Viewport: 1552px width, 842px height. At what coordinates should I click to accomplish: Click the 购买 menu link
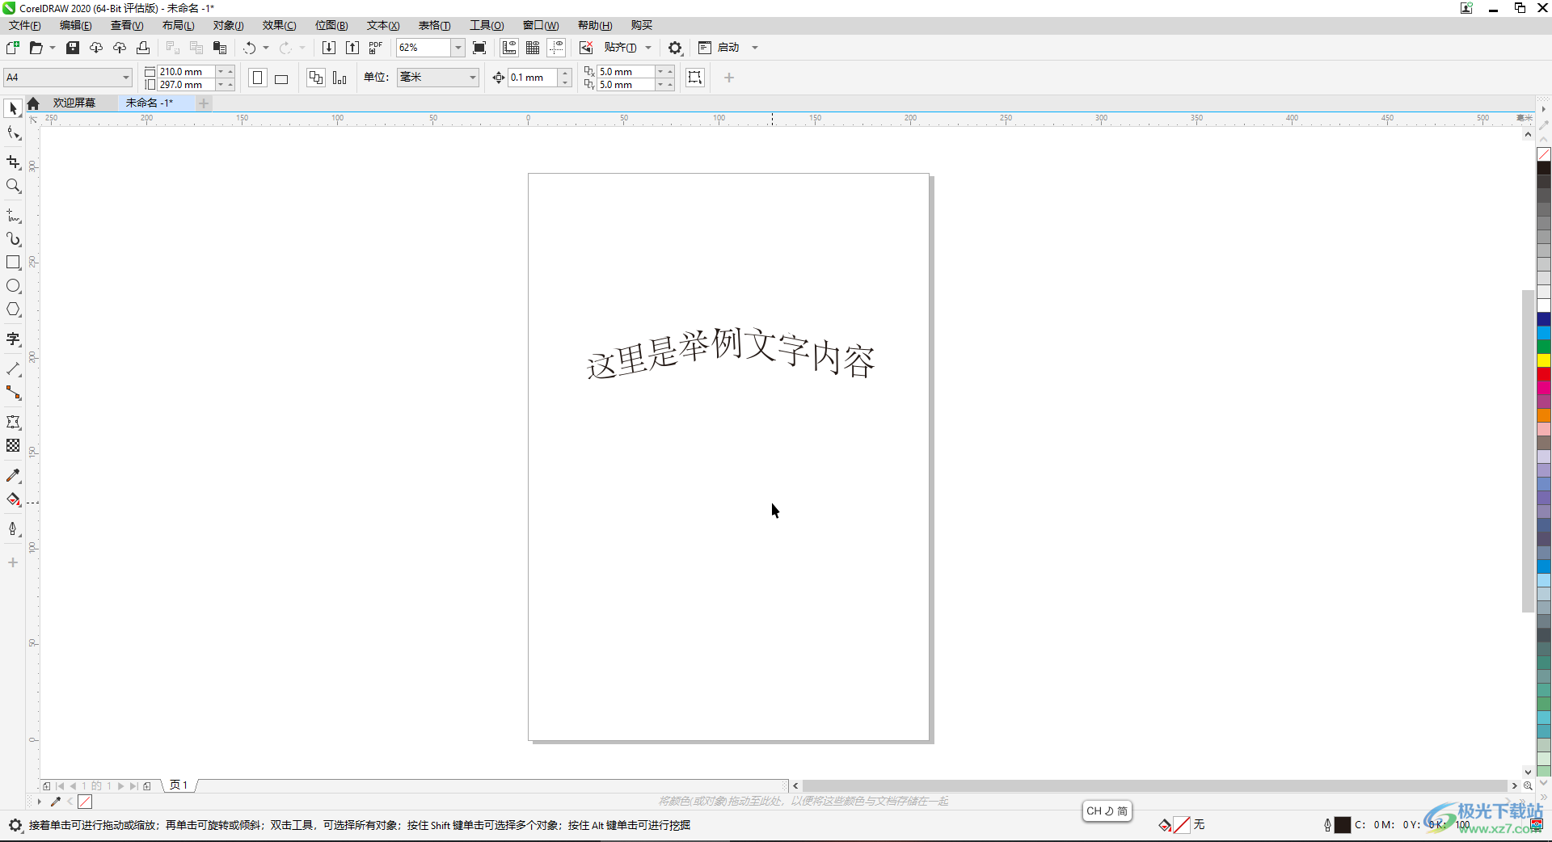[x=642, y=25]
